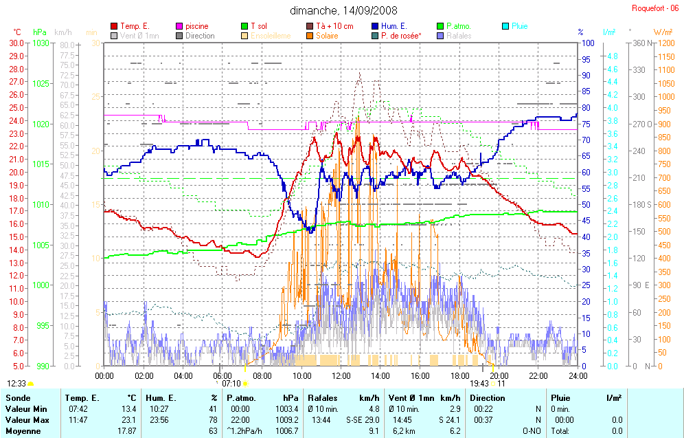Click the sunset icon beside 19:43

click(493, 384)
